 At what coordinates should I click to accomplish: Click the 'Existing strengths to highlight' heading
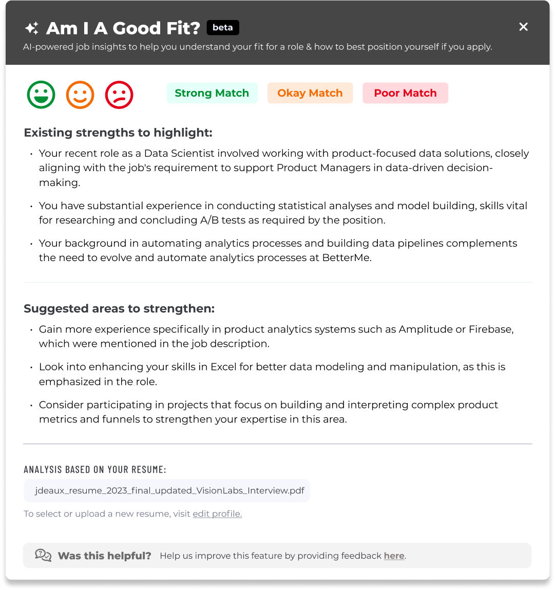[x=118, y=133]
